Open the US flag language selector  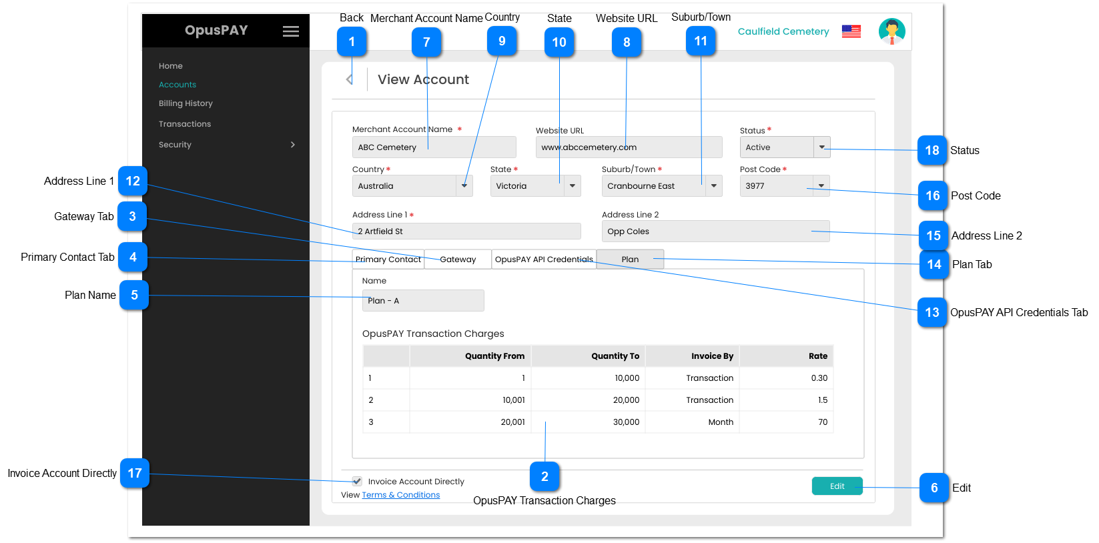[851, 31]
